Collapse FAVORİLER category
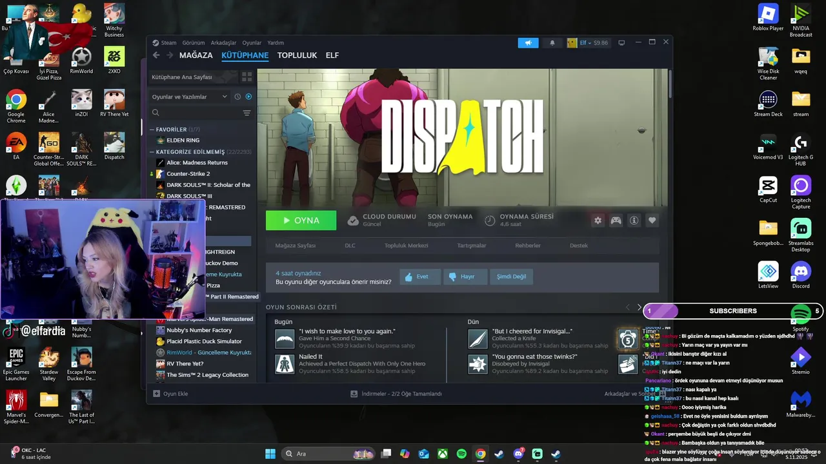The height and width of the screenshot is (464, 826). coord(152,130)
